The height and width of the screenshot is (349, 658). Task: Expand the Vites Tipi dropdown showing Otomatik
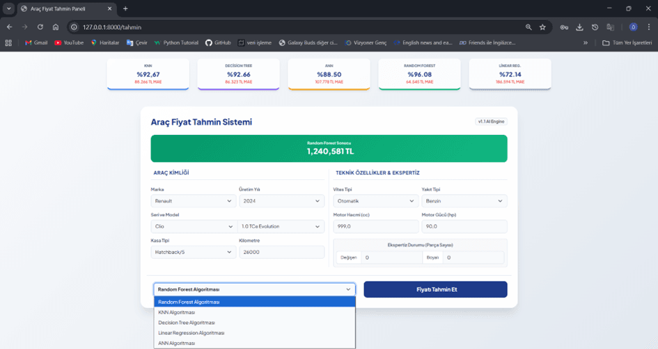point(376,201)
